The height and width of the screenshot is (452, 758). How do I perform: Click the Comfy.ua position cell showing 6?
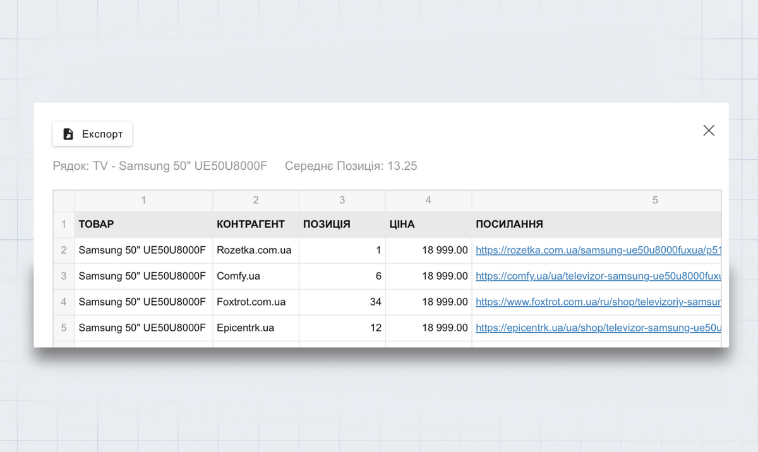(342, 276)
